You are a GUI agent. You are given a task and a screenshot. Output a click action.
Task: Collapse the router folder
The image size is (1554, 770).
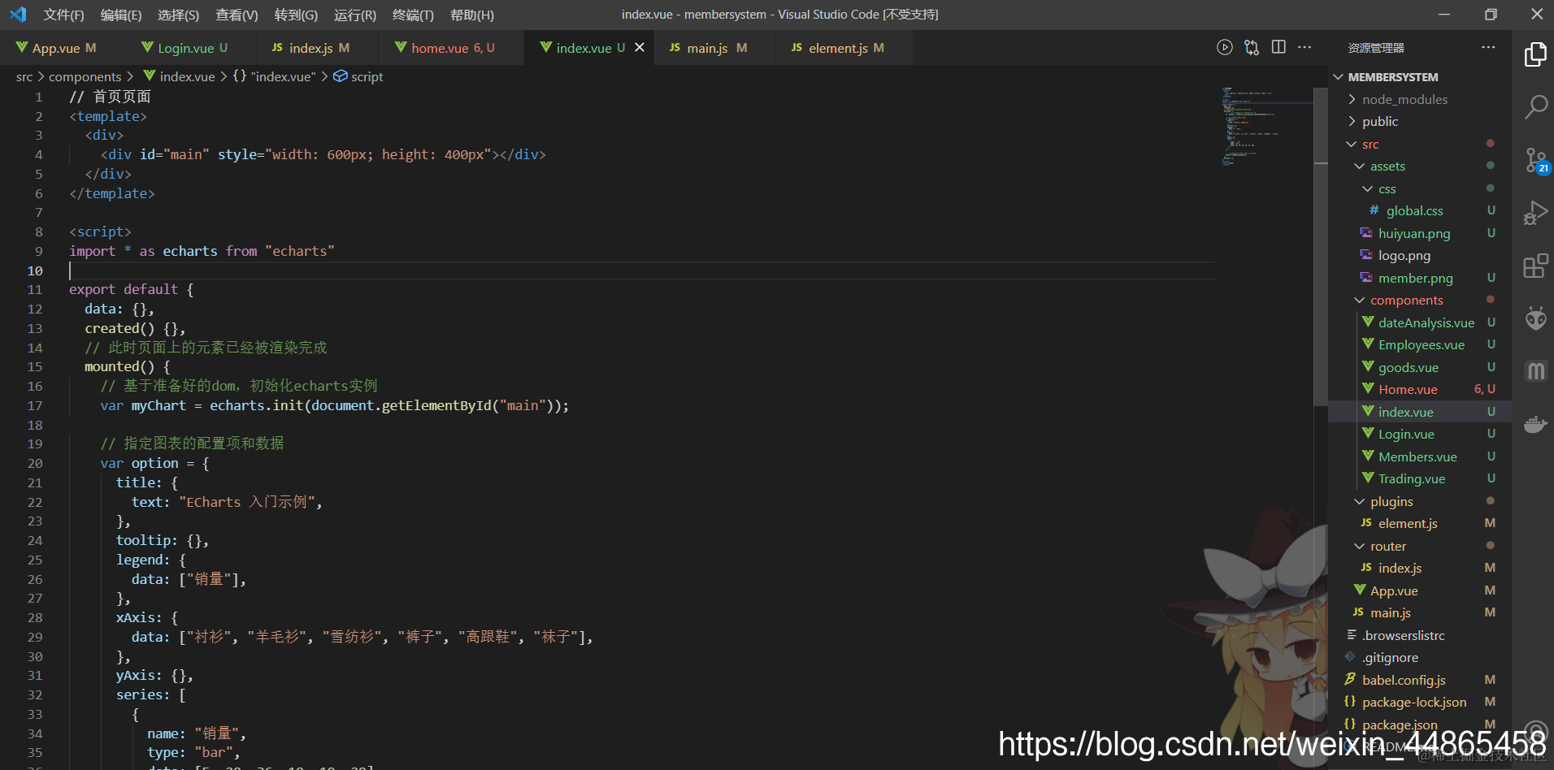coord(1419,546)
